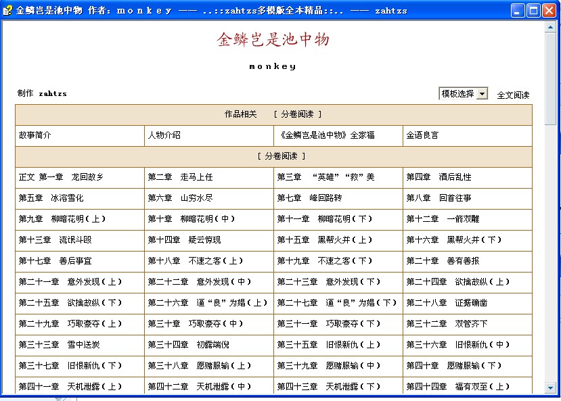Open 第三十一章 巧取豪夺(下)
Screen dimensions: 561x401
point(329,324)
